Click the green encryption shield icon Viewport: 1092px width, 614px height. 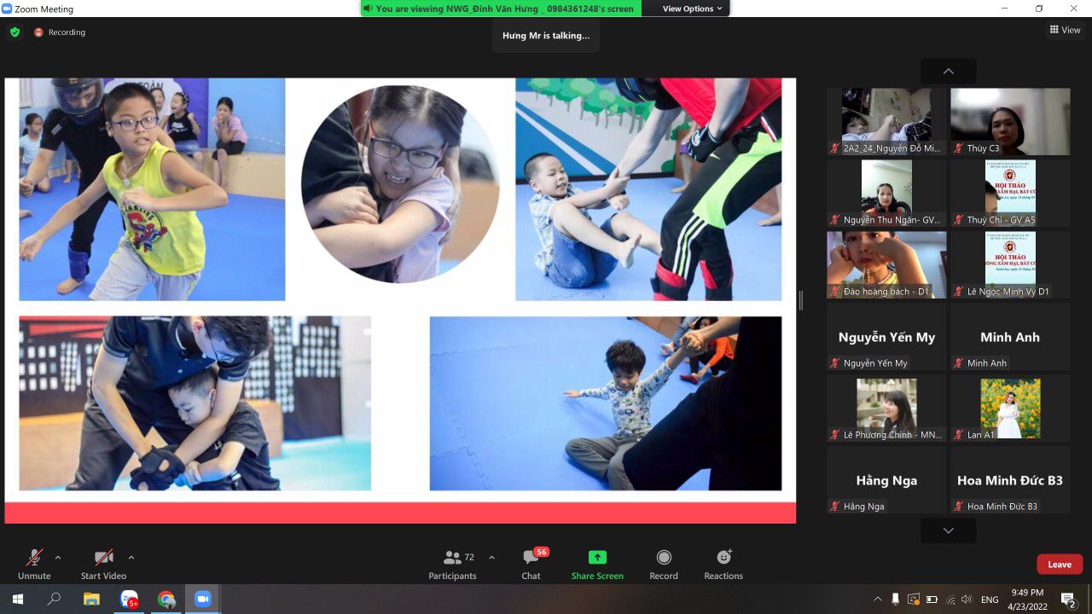click(15, 32)
